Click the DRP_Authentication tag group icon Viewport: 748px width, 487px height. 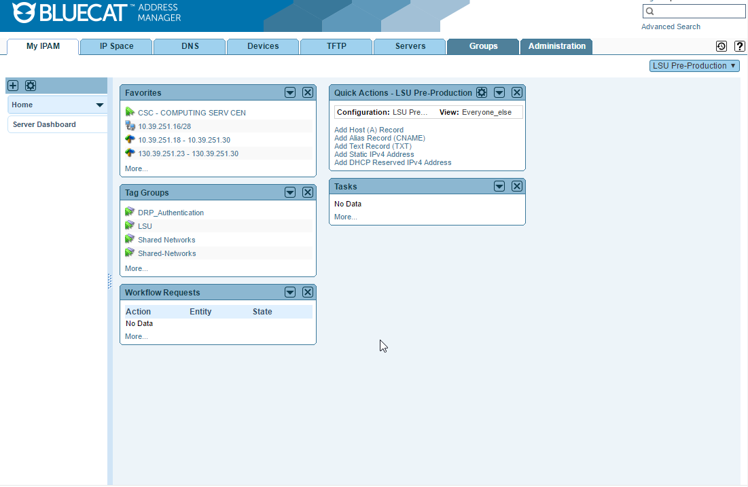pos(130,211)
